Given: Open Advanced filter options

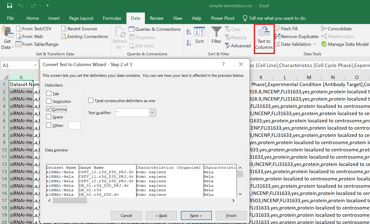Looking at the screenshot, I should (x=238, y=46).
